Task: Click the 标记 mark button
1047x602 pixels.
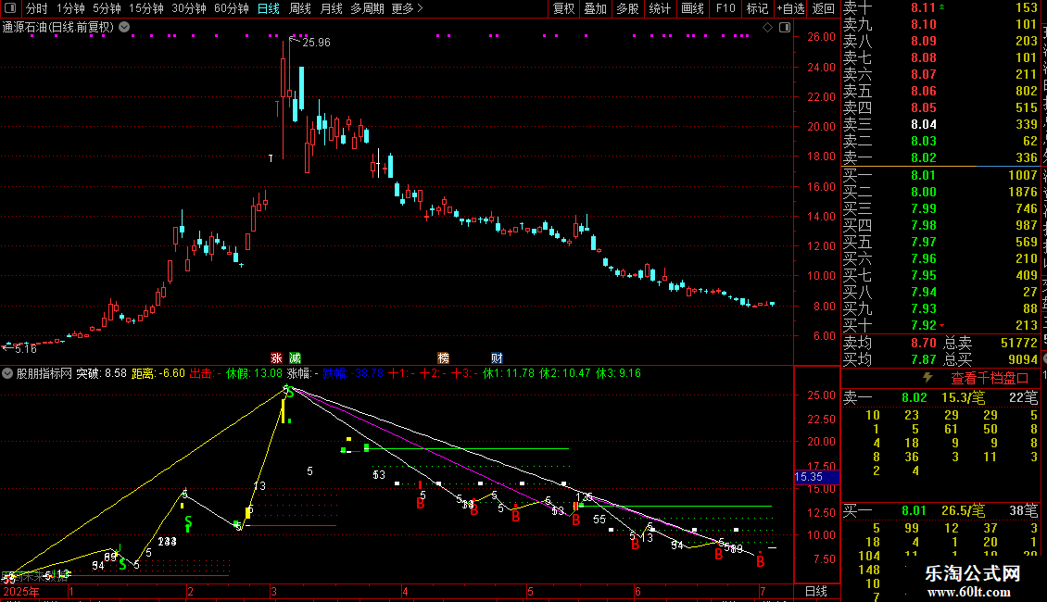Action: [x=757, y=8]
